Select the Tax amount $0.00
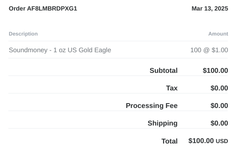 (219, 88)
